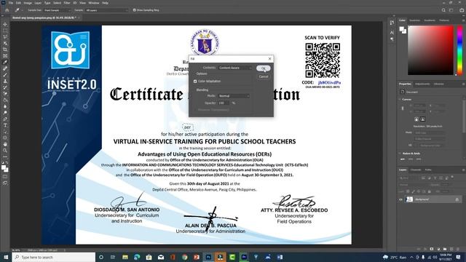Image resolution: width=466 pixels, height=262 pixels.
Task: Open the File menu
Action: (11, 3)
